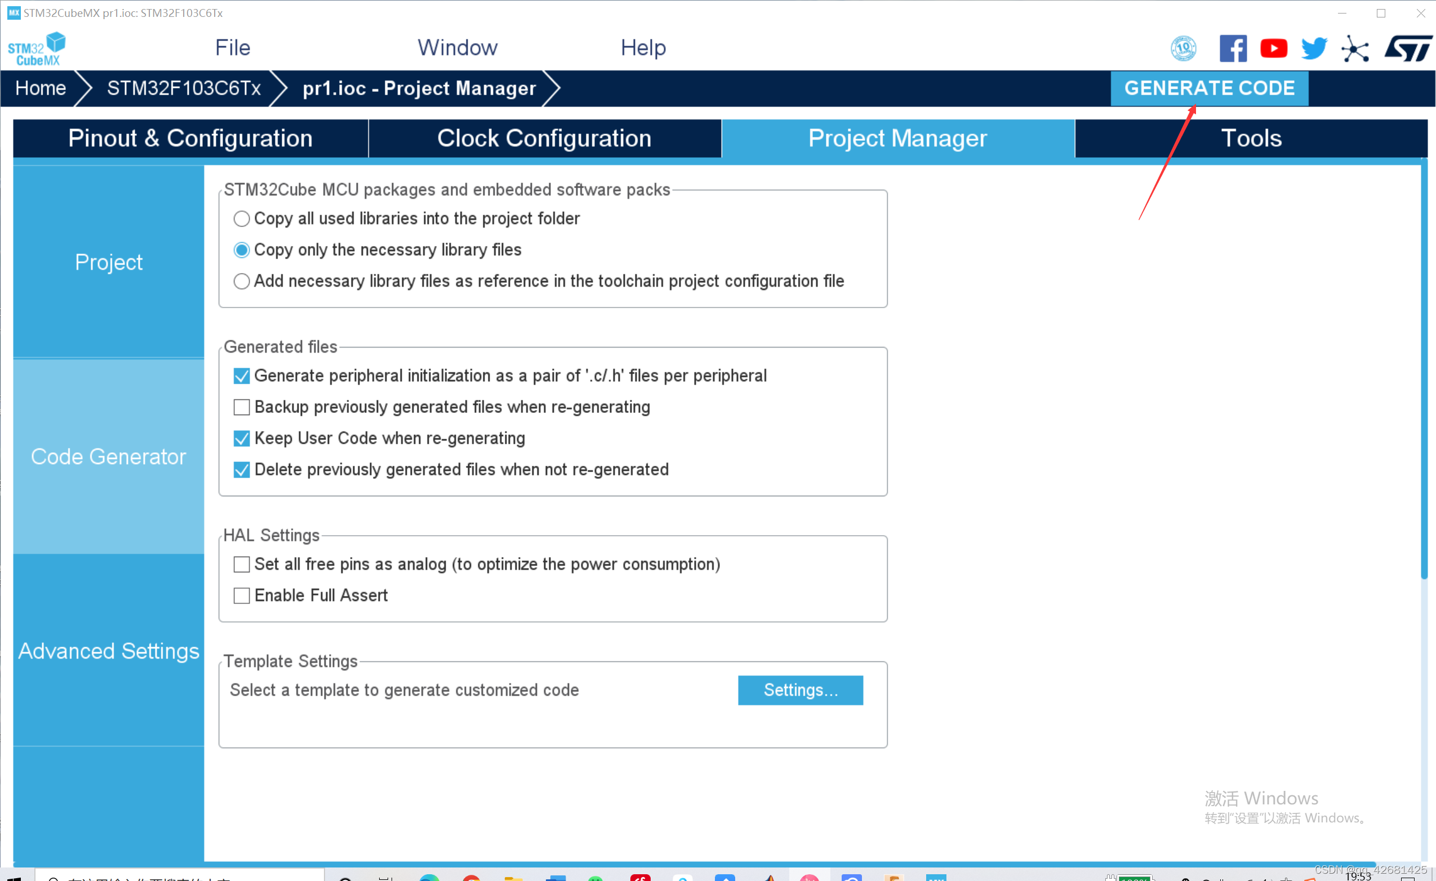Click the ST logo icon
Viewport: 1436px width, 881px height.
coord(1408,48)
